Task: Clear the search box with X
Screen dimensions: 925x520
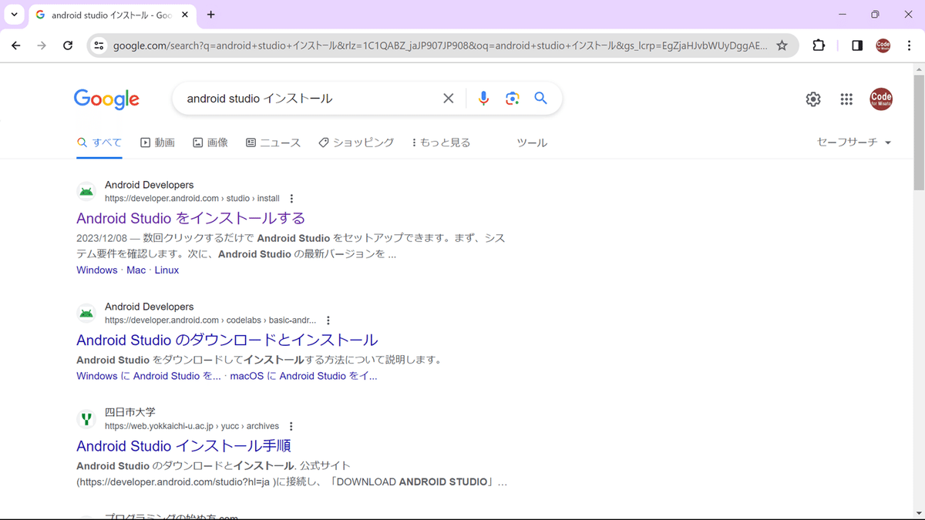Action: click(x=448, y=99)
